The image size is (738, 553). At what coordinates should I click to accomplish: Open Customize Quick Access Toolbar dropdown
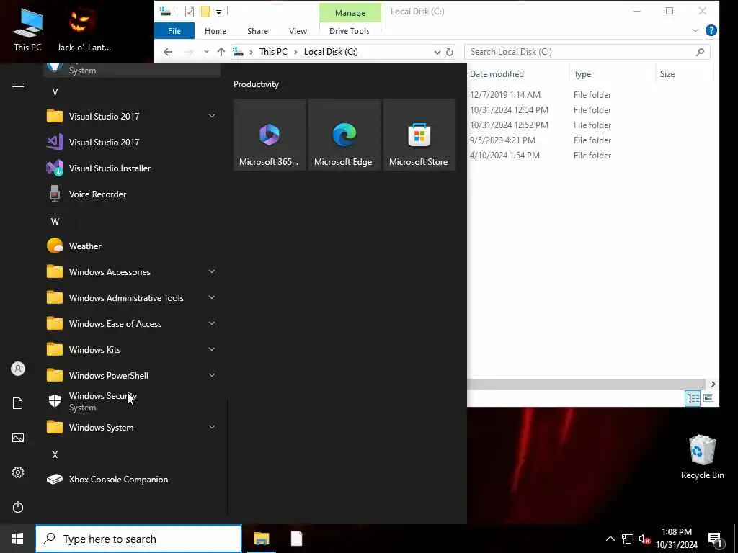219,12
